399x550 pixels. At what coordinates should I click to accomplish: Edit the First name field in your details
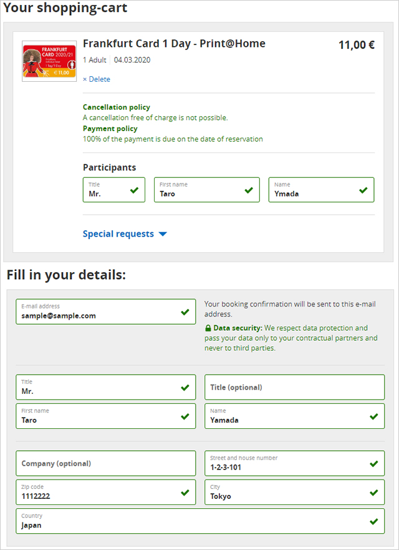(x=105, y=416)
